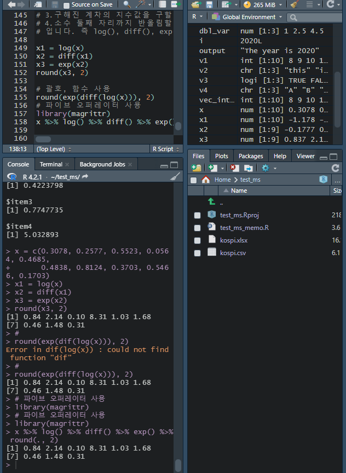The width and height of the screenshot is (346, 473).
Task: Open the 265 MiB memory usage indicator
Action: tap(259, 5)
